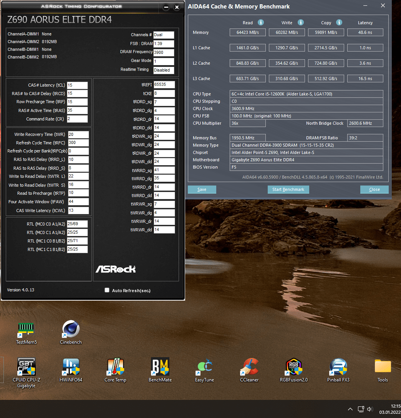Open BenchMate desktop icon
The height and width of the screenshot is (418, 401).
tap(160, 370)
